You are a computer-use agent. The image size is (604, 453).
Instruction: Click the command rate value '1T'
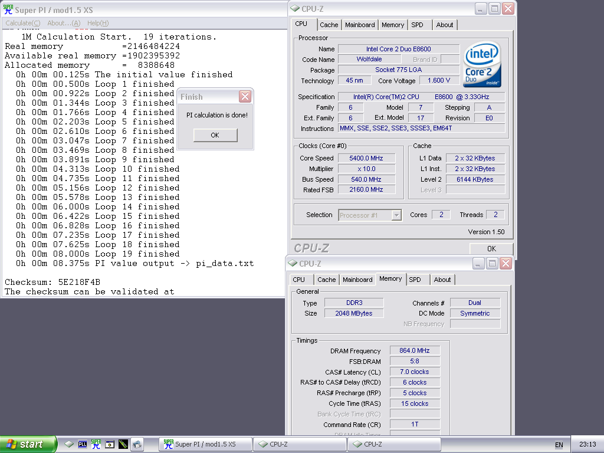(x=415, y=424)
